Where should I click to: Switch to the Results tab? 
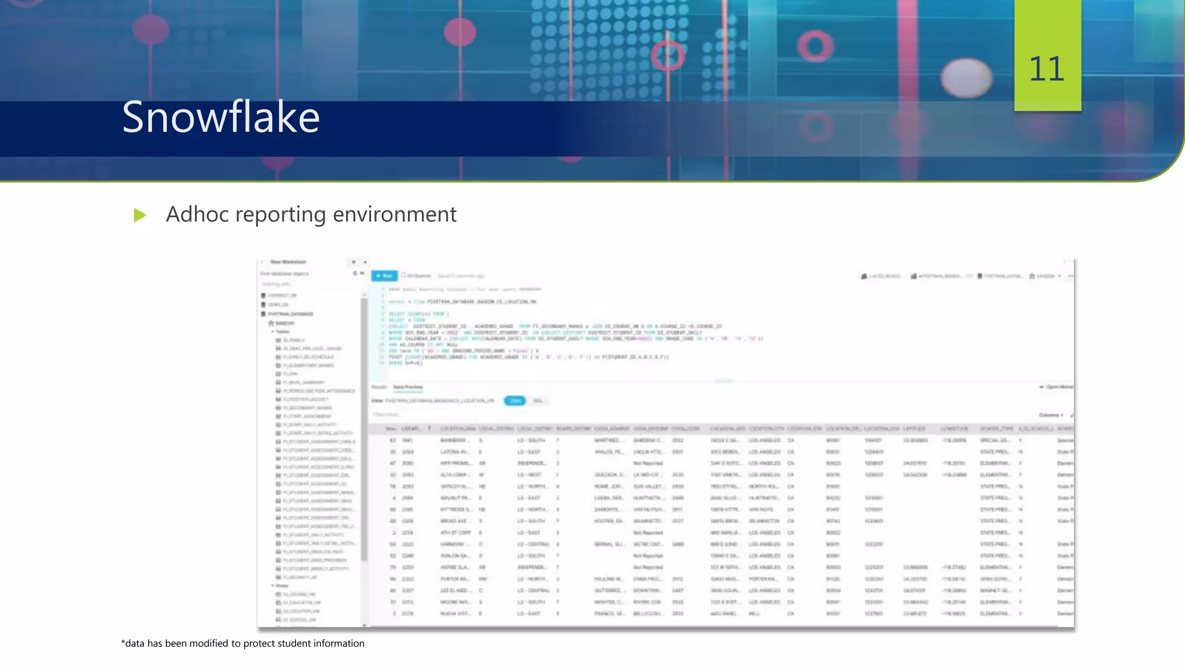tap(379, 387)
